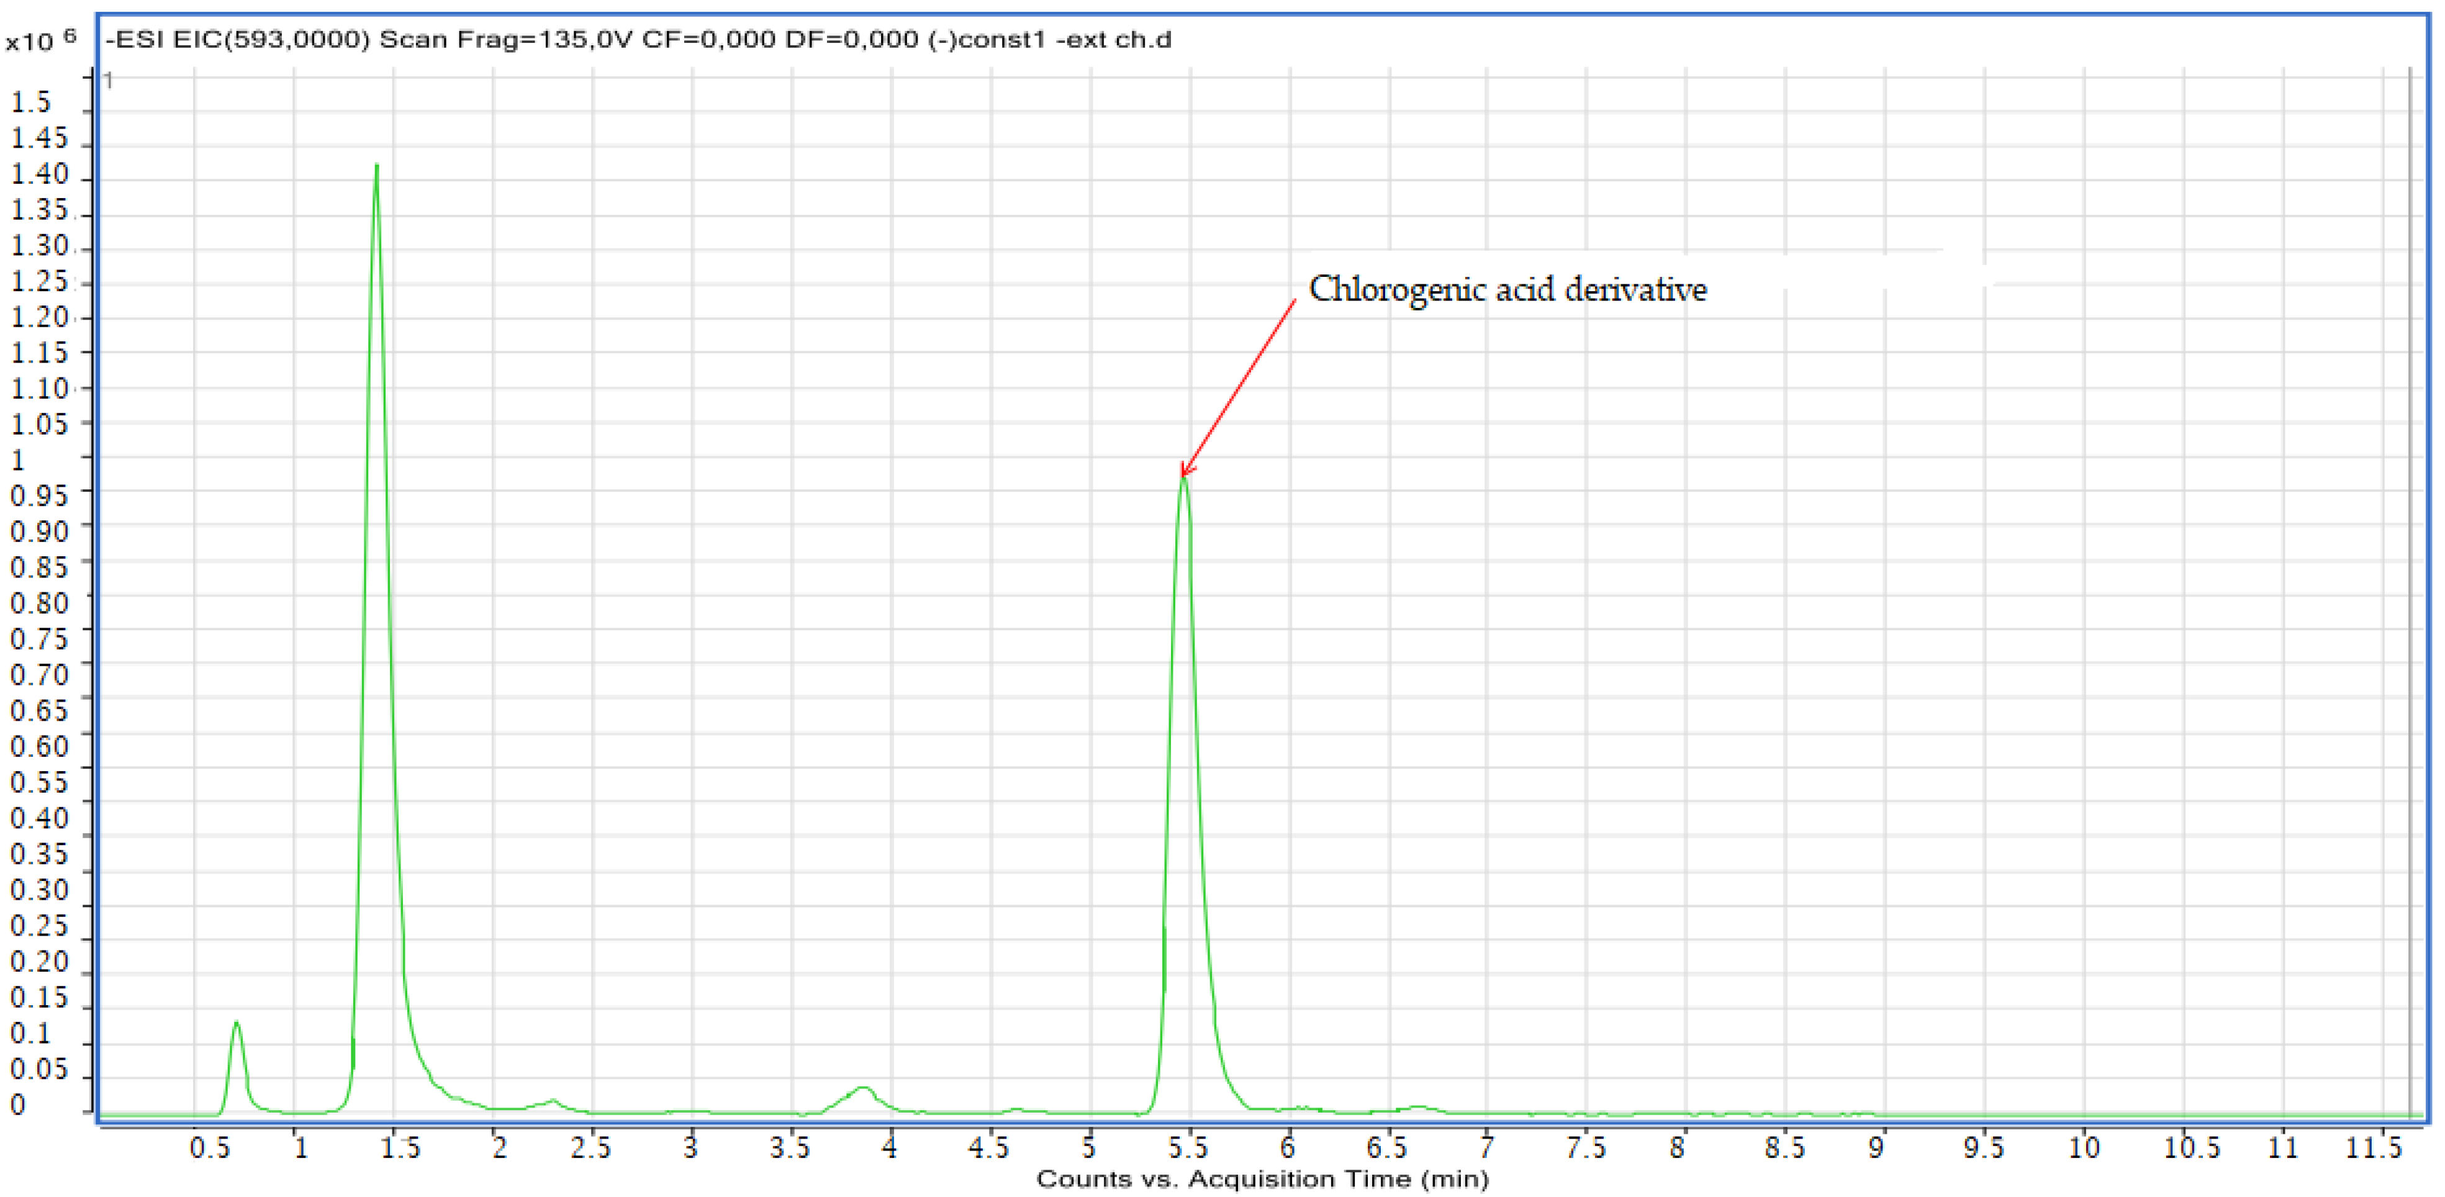Click the pane number '1' at top-left
The width and height of the screenshot is (2445, 1197).
tap(109, 81)
